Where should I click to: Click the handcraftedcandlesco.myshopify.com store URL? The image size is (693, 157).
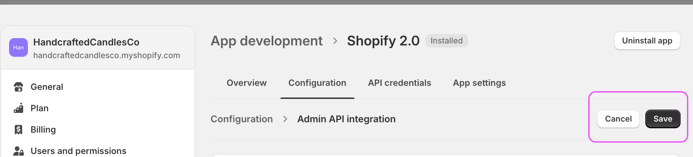[x=106, y=55]
